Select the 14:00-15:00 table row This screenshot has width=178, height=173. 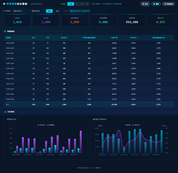coord(89,74)
